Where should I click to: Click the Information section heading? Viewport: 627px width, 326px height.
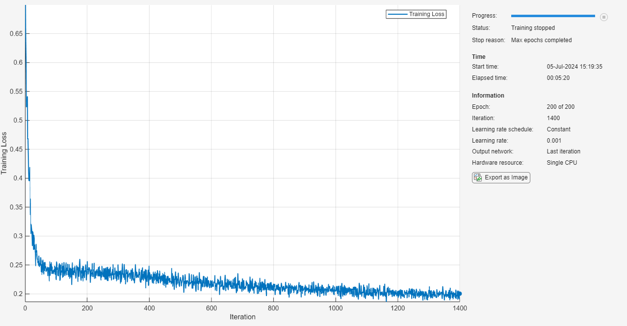pyautogui.click(x=488, y=96)
